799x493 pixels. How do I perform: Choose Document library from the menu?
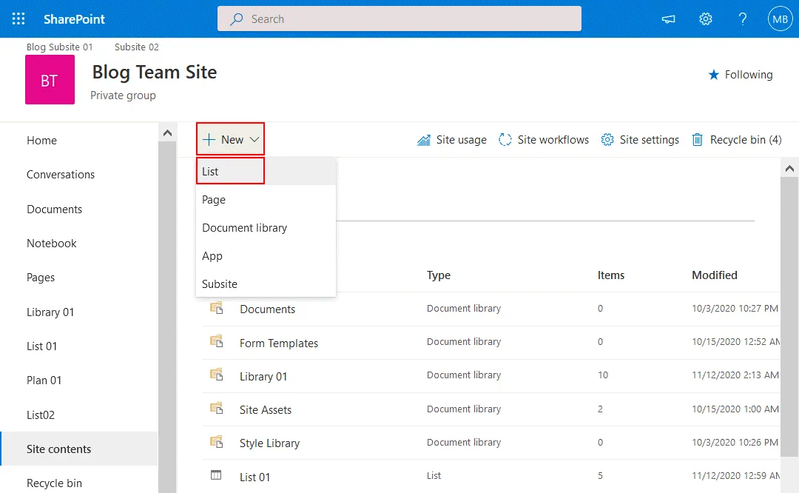[244, 228]
